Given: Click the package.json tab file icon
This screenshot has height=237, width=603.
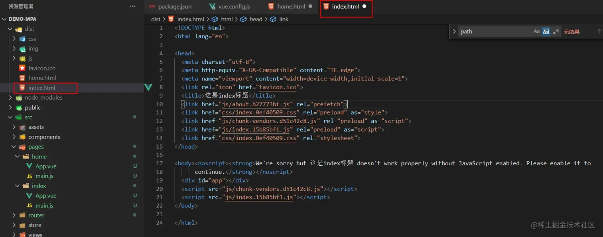Looking at the screenshot, I should (x=152, y=7).
